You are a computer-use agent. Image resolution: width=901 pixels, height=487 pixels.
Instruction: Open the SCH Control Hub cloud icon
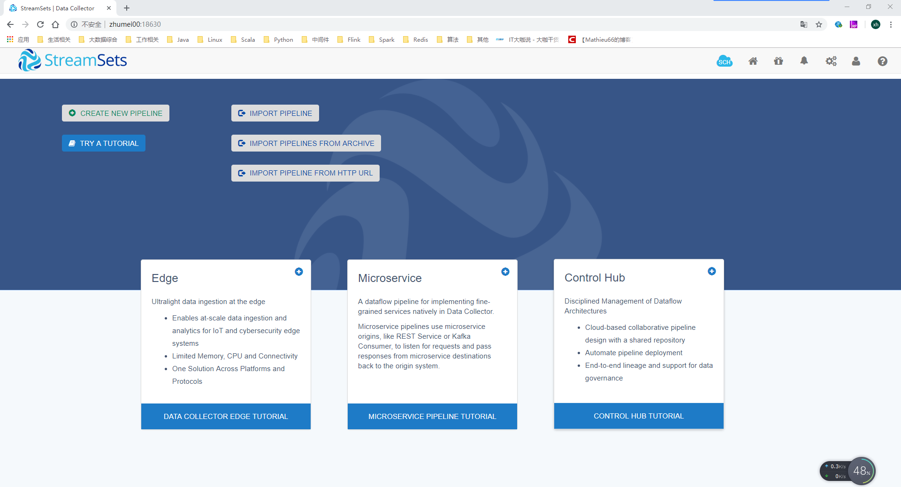coord(724,61)
